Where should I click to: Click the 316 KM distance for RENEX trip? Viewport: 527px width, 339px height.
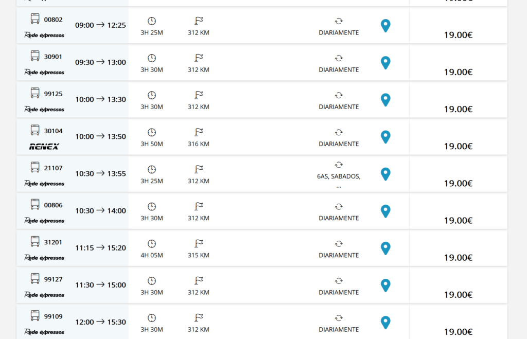tap(199, 144)
